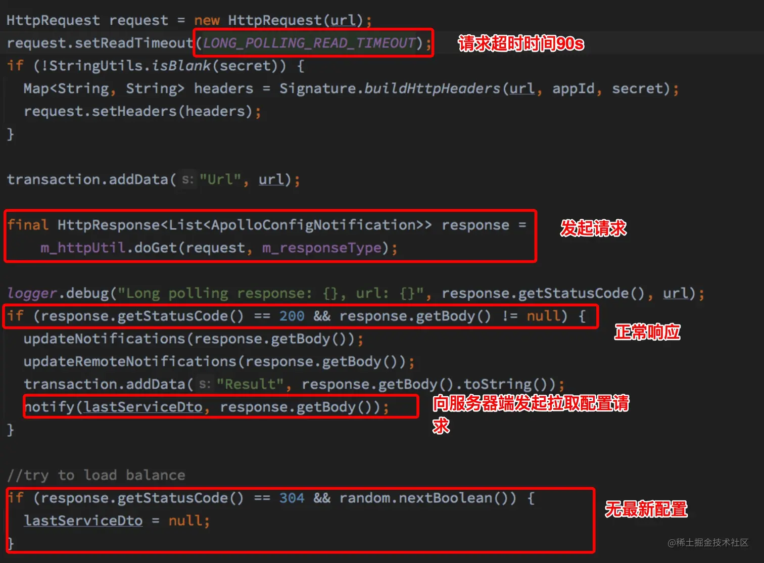Click updateNotifications(response.getBody()) line
Image resolution: width=764 pixels, height=563 pixels.
tap(194, 339)
